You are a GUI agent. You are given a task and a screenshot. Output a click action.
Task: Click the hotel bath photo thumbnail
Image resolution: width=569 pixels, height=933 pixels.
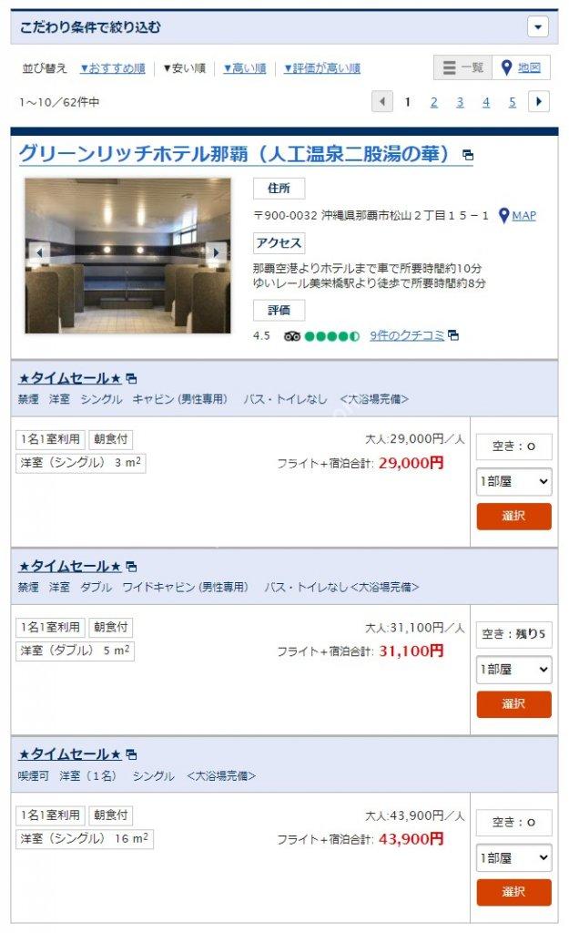tap(127, 256)
